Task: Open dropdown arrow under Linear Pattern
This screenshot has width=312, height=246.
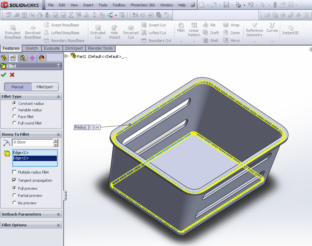Action: (x=194, y=42)
